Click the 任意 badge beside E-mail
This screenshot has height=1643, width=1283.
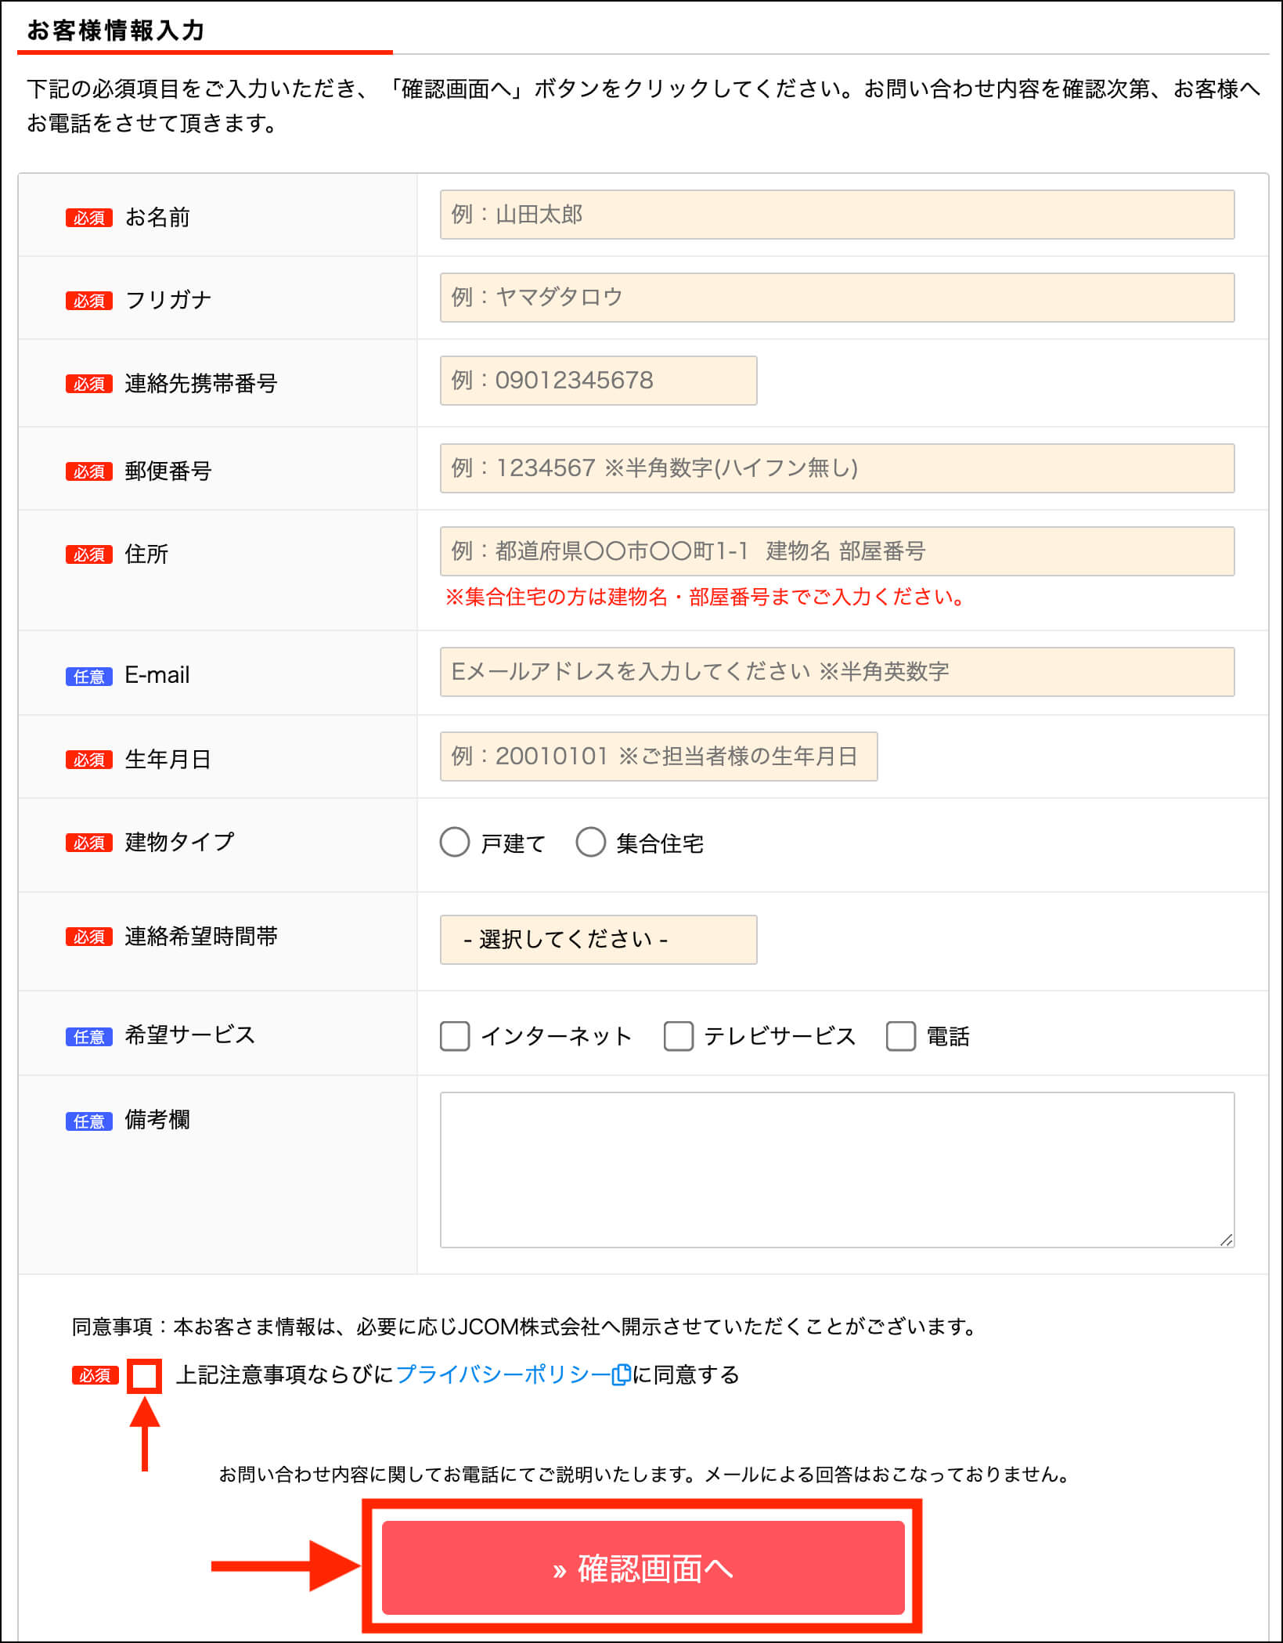pos(89,677)
